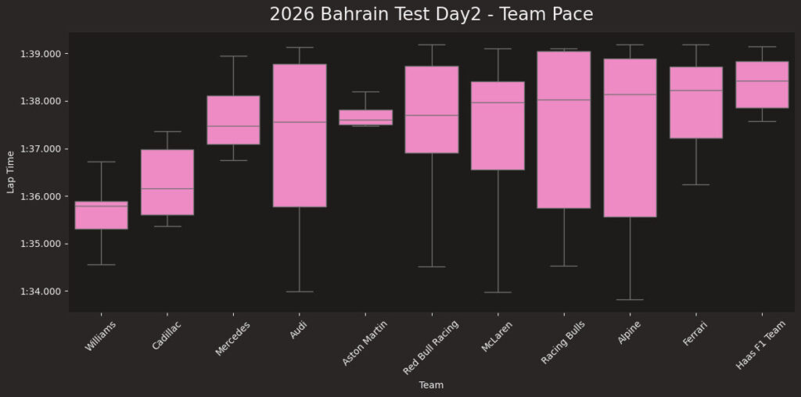
Task: Click the chart title text
Action: click(x=431, y=14)
